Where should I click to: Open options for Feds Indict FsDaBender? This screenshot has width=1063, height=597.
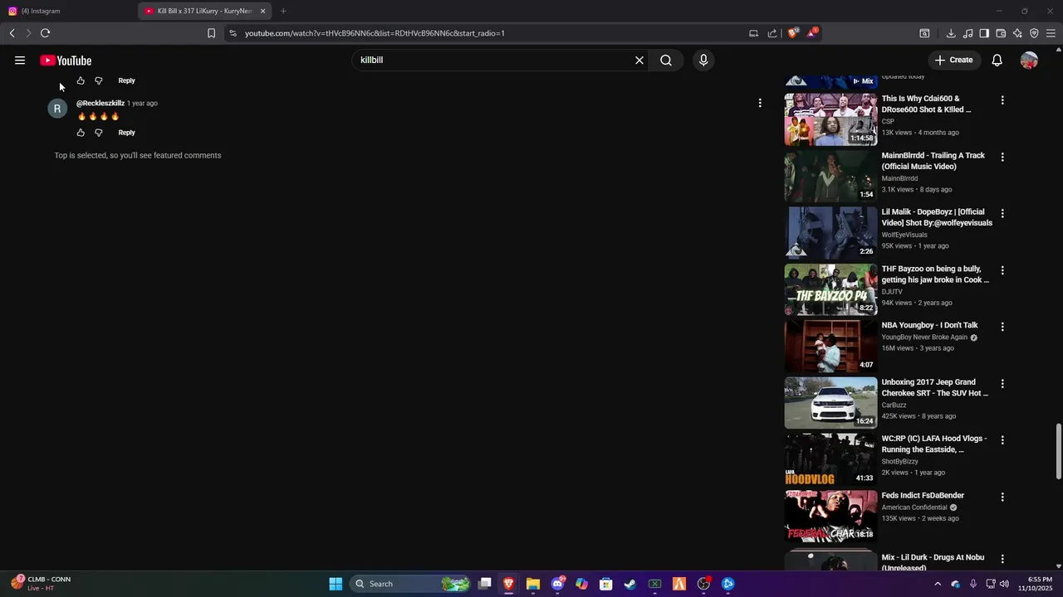point(1002,497)
